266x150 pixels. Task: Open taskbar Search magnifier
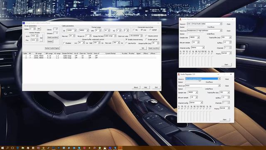point(7,148)
